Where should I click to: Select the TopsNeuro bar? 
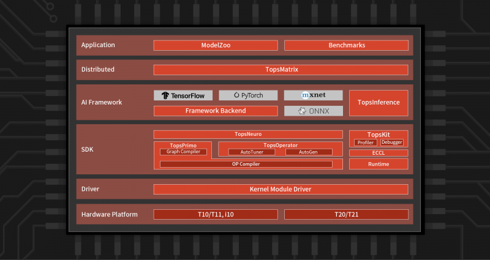[x=248, y=134]
